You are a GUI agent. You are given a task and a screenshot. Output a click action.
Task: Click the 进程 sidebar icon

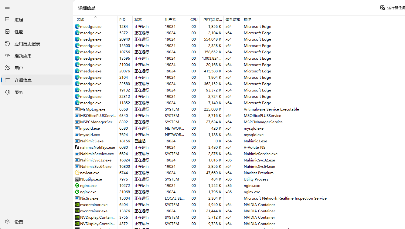pos(8,19)
